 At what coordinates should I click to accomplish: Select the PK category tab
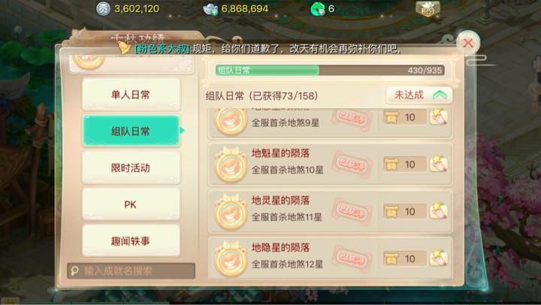click(131, 204)
